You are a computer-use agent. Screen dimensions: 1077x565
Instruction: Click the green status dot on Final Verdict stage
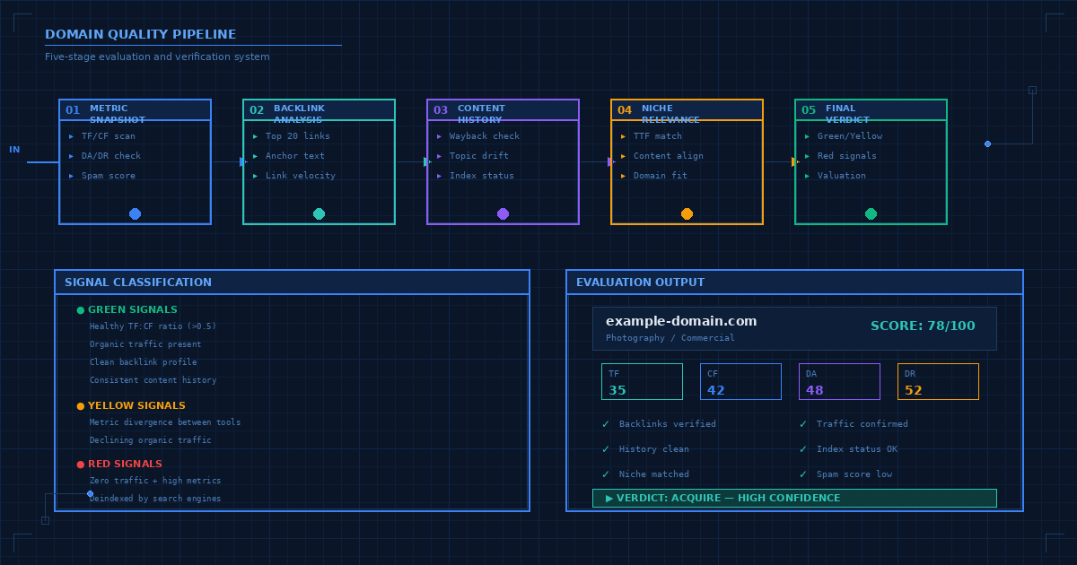click(871, 213)
